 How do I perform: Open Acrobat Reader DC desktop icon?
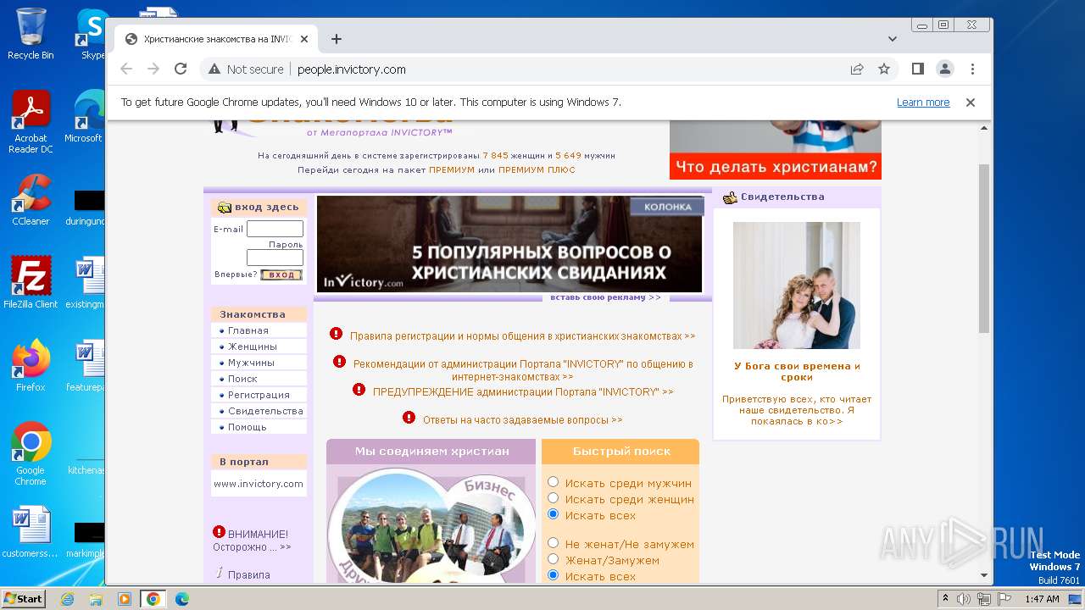point(31,122)
